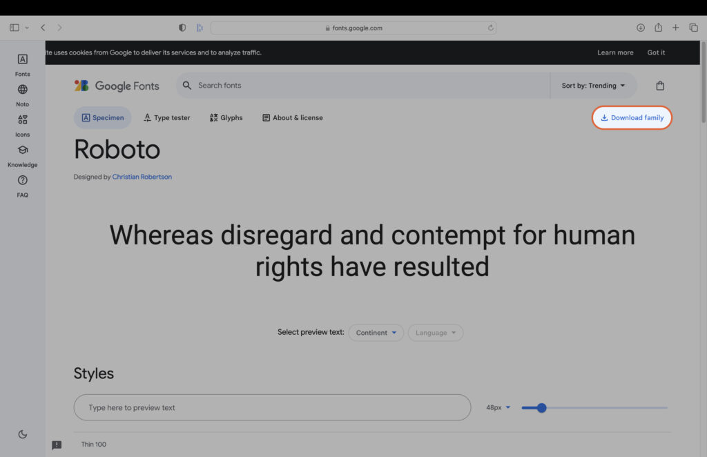Open the Icons section from the sidebar
Image resolution: width=707 pixels, height=457 pixels.
click(x=22, y=124)
